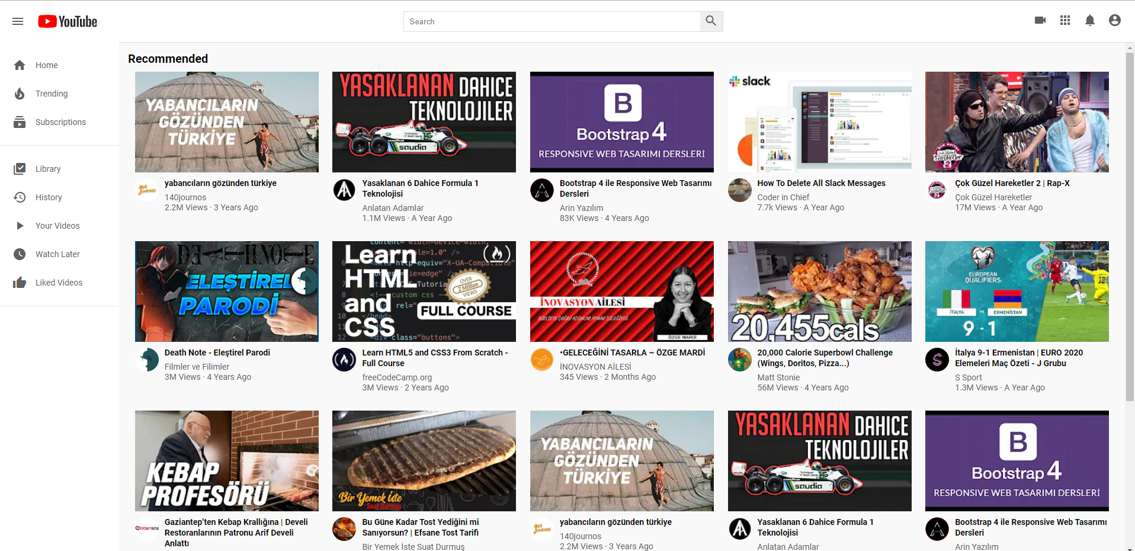Open the notifications bell
The width and height of the screenshot is (1135, 551).
point(1090,20)
